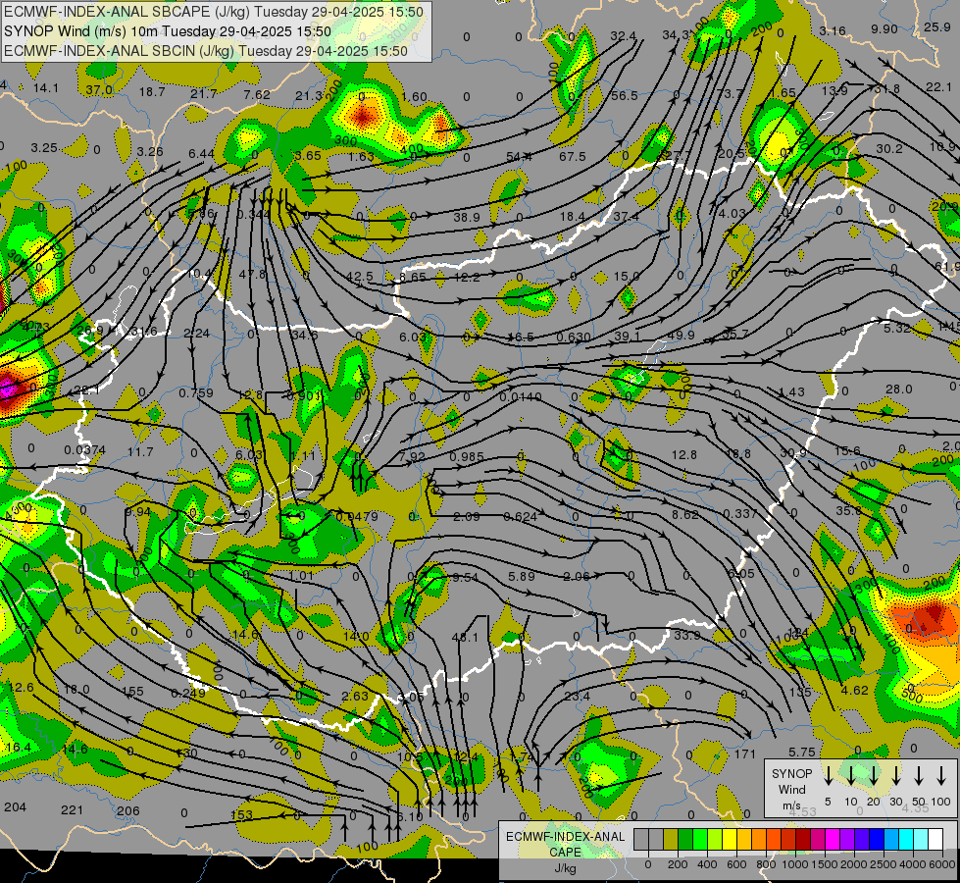Click the 171 value at lower right
960x883 pixels.
pyautogui.click(x=745, y=754)
